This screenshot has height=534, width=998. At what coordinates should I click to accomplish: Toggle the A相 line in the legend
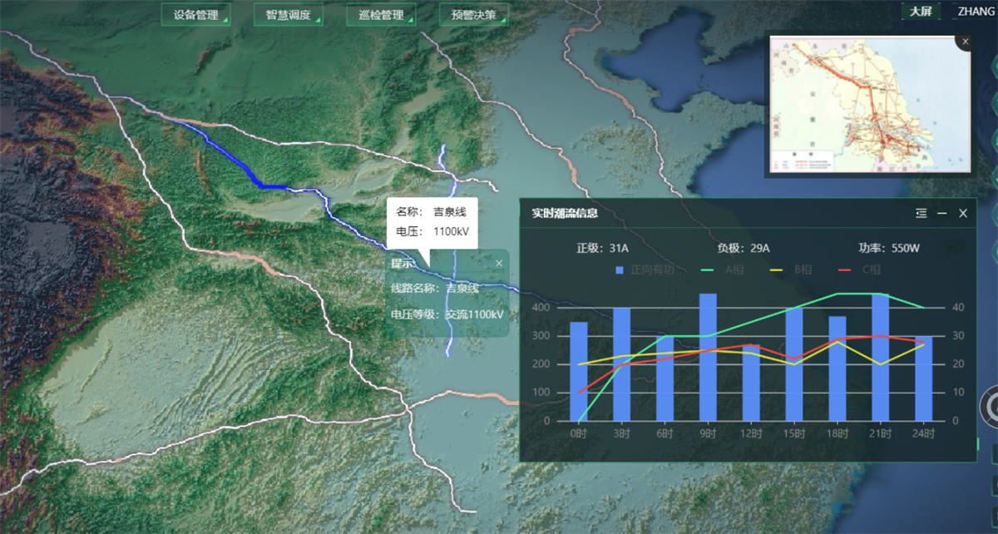[722, 269]
